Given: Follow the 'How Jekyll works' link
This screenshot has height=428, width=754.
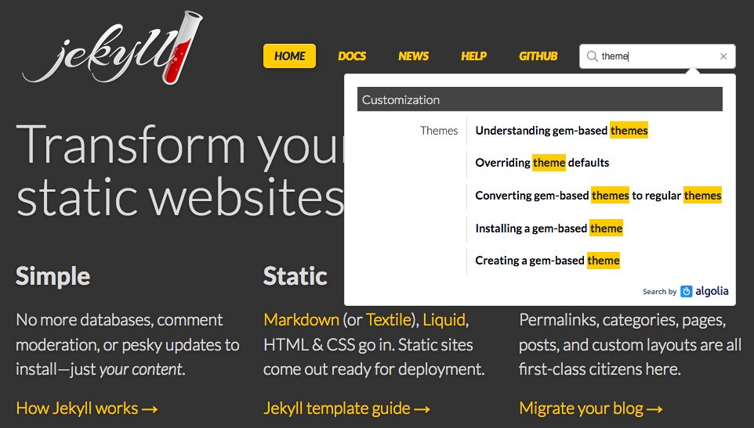Looking at the screenshot, I should click(x=87, y=408).
